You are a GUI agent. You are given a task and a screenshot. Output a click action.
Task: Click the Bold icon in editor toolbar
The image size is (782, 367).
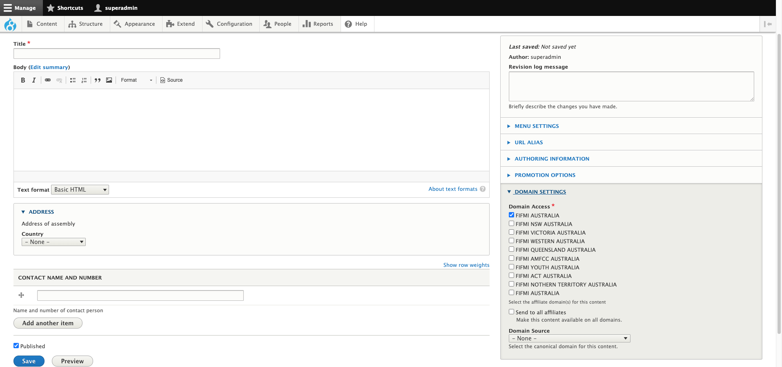click(x=23, y=80)
